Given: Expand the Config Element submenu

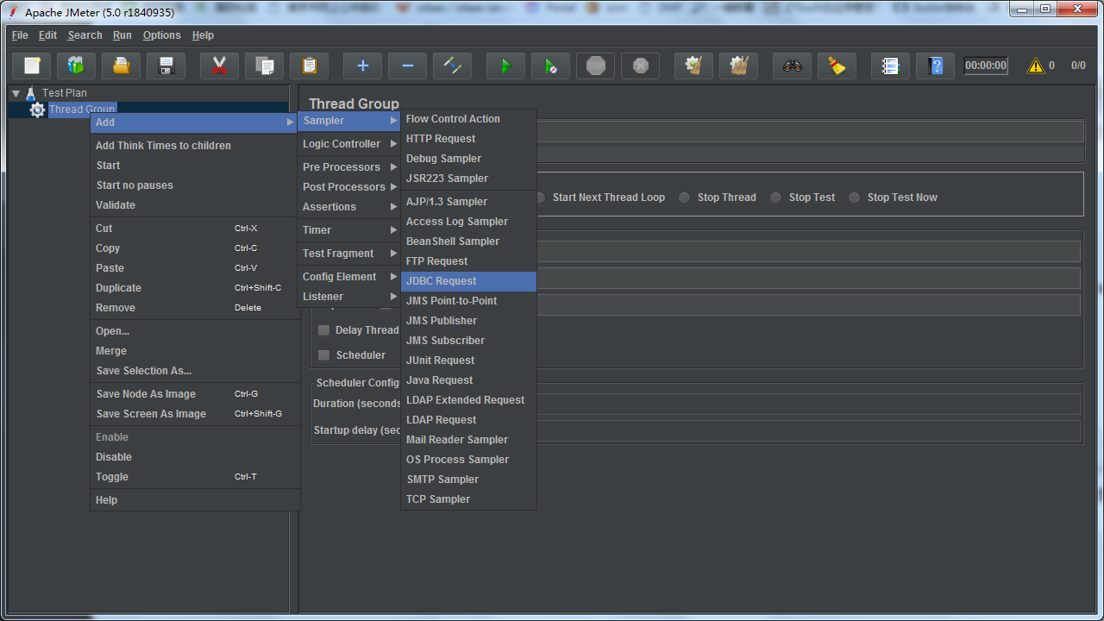Looking at the screenshot, I should point(349,277).
